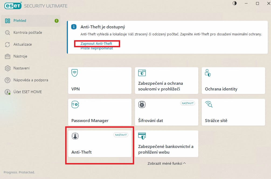Viewport: 271px width, 179px height.
Task: Open the Šifrování dat tile label
Action: (151, 121)
